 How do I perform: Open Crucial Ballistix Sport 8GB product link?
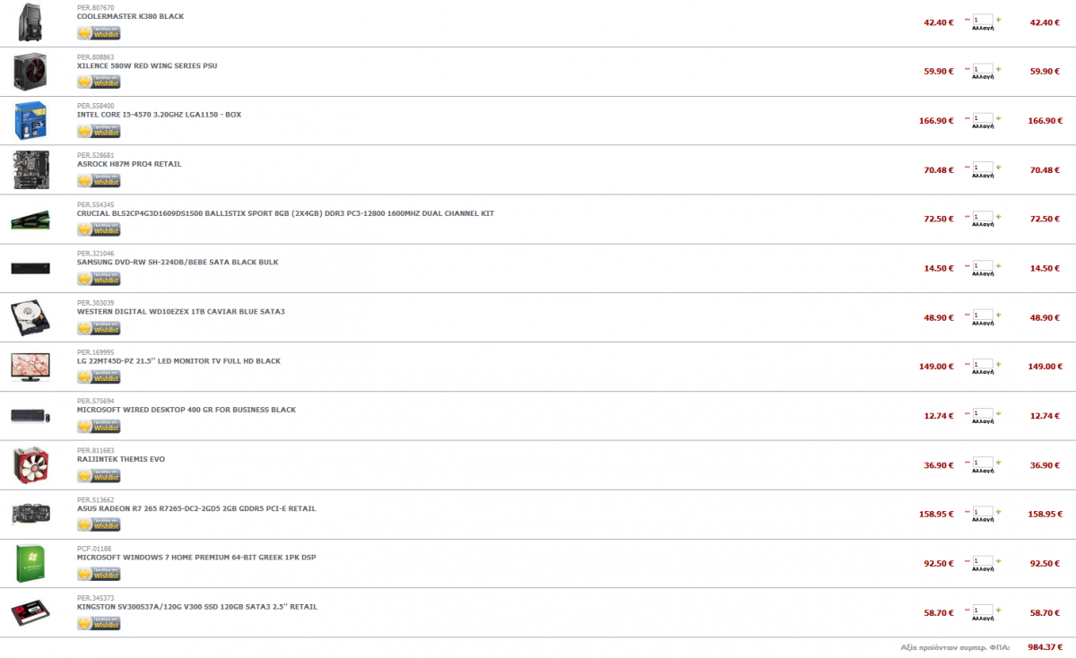pos(285,213)
